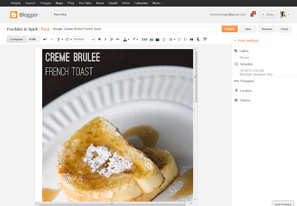Redo the last edit
The height and width of the screenshot is (206, 297).
pos(51,39)
